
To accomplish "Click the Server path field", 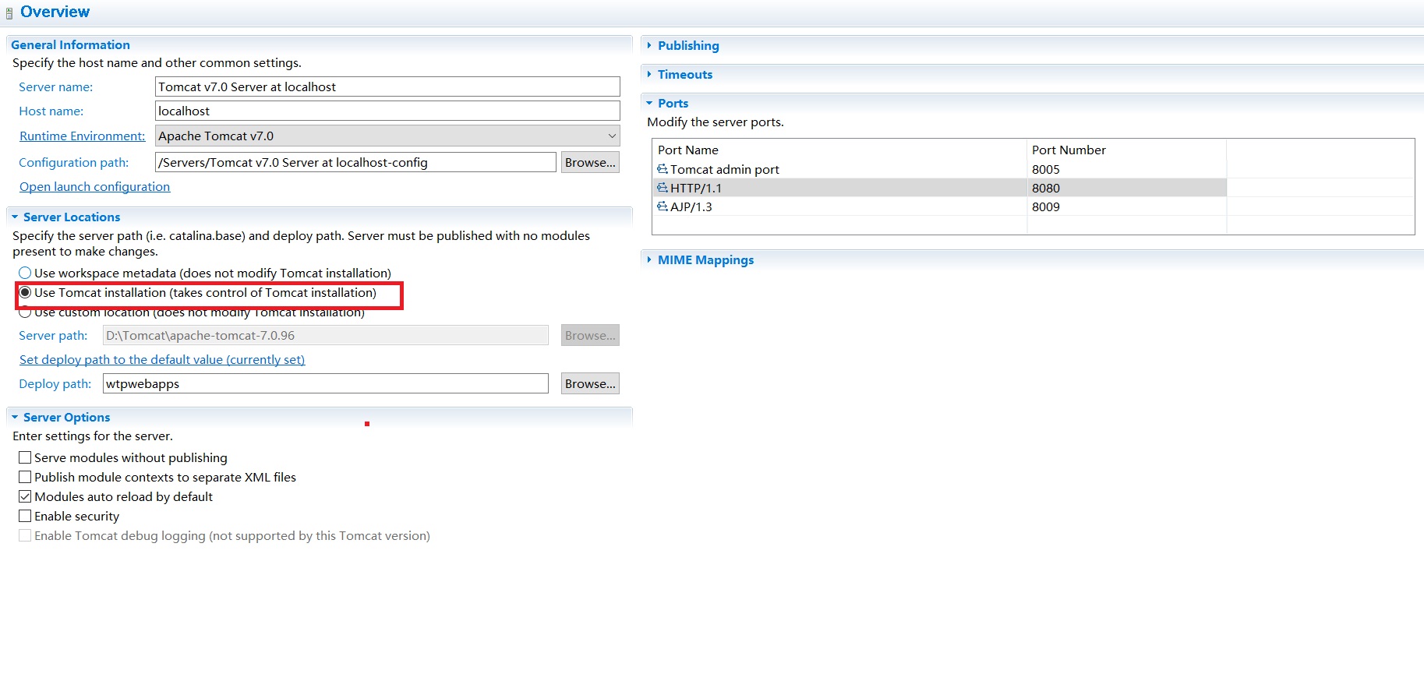I will (326, 335).
